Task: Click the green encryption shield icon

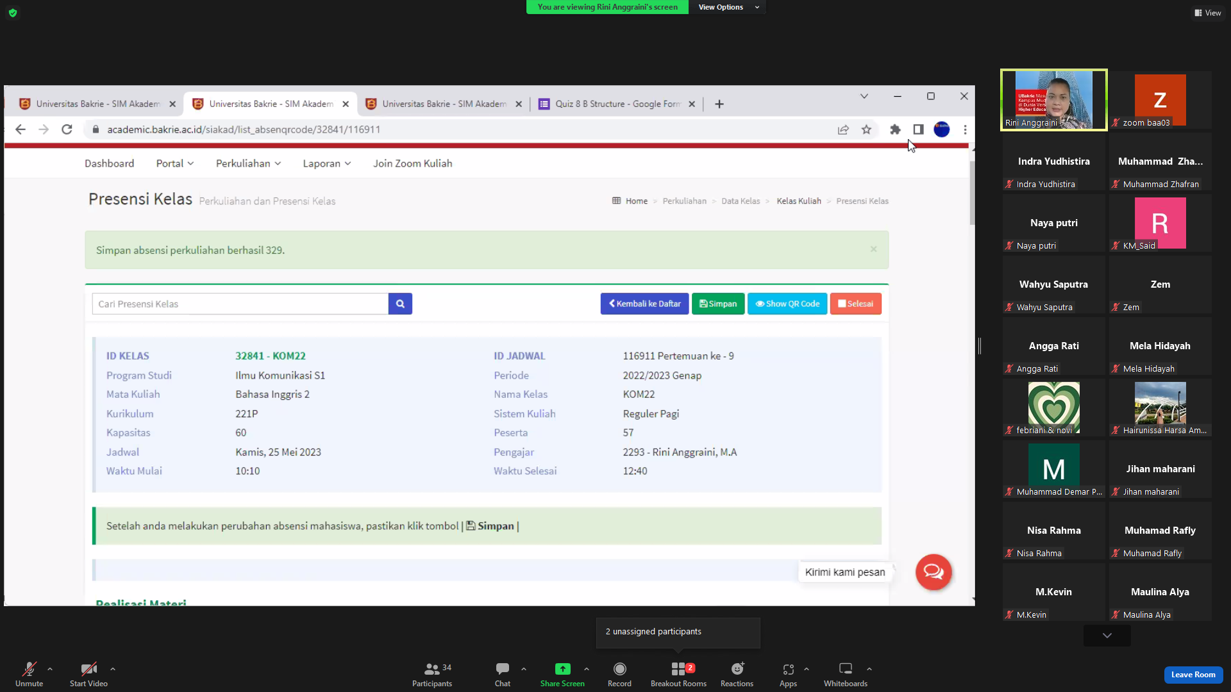Action: click(13, 13)
